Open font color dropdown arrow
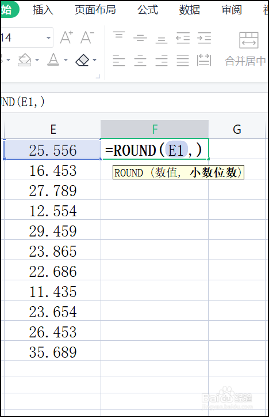 tap(66, 60)
